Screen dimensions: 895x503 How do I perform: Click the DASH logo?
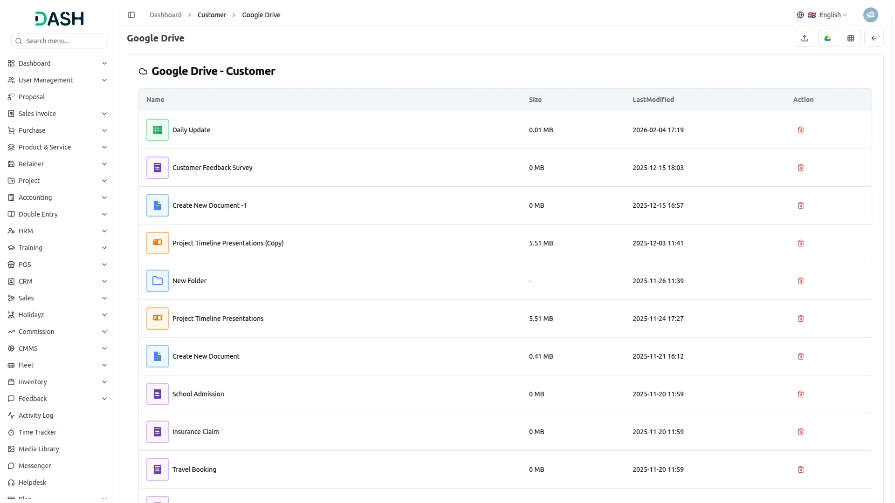point(60,19)
